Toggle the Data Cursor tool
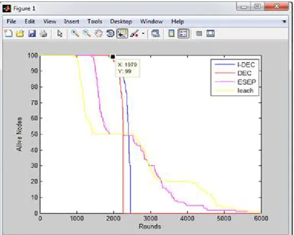Viewport: 294px width, 235px height. coord(122,34)
